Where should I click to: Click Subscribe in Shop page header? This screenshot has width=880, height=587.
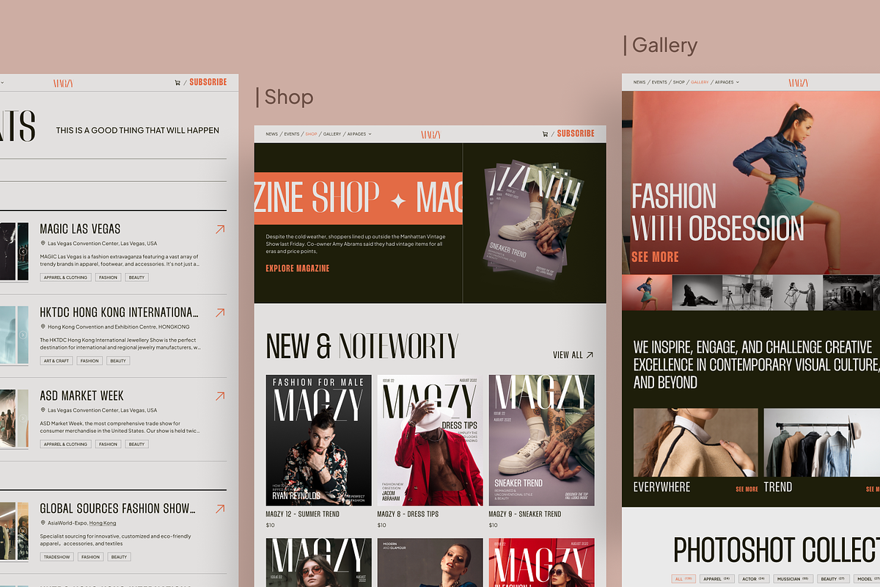coord(576,134)
